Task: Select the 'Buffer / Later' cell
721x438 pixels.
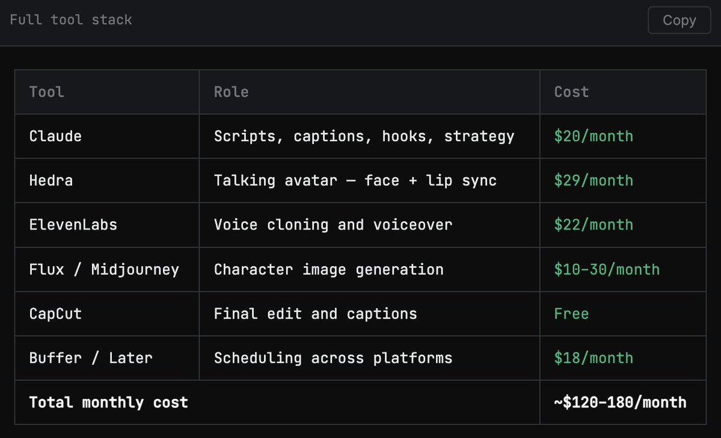Action: [x=107, y=358]
